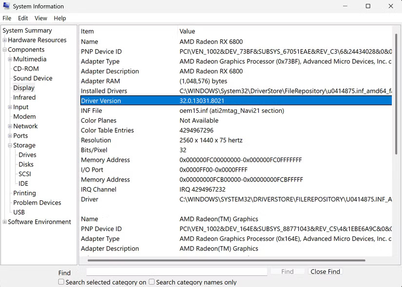Screen dimensions: 402x287
Task: Click the System Information title bar icon
Action: pyautogui.click(x=6, y=6)
